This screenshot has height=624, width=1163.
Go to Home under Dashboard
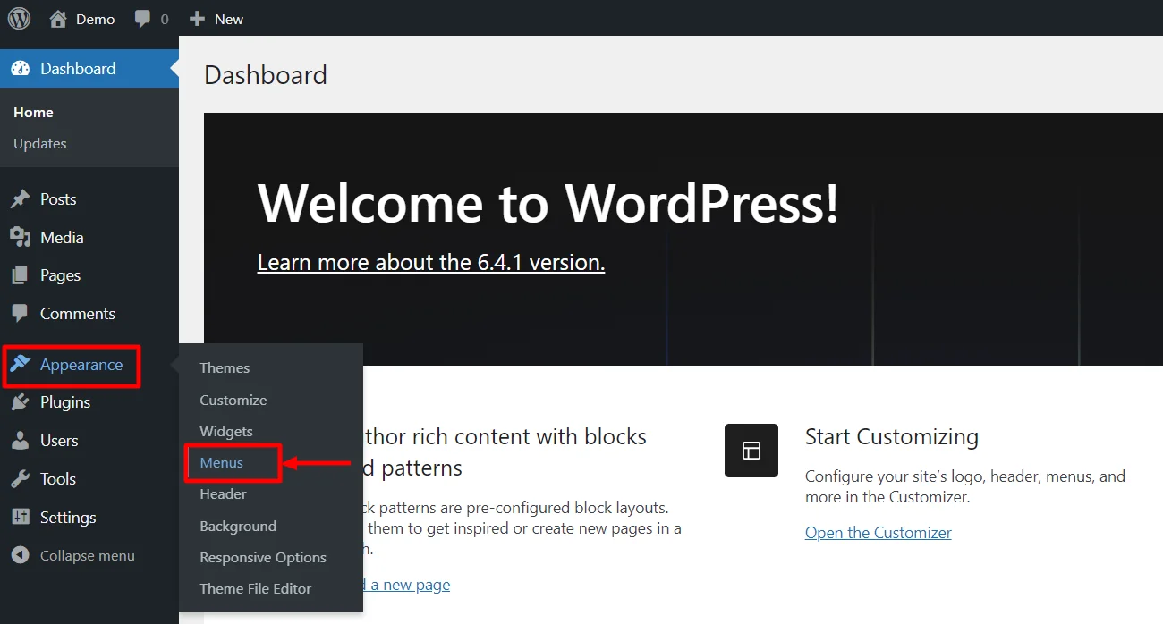click(x=33, y=113)
